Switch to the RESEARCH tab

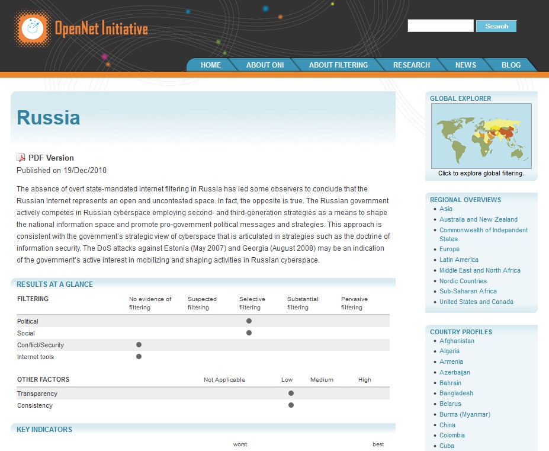click(x=412, y=65)
